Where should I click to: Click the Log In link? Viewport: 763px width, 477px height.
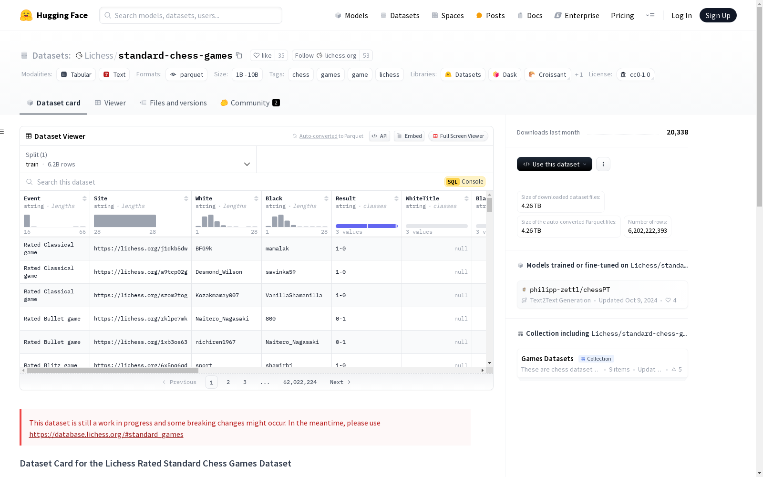coord(681,15)
